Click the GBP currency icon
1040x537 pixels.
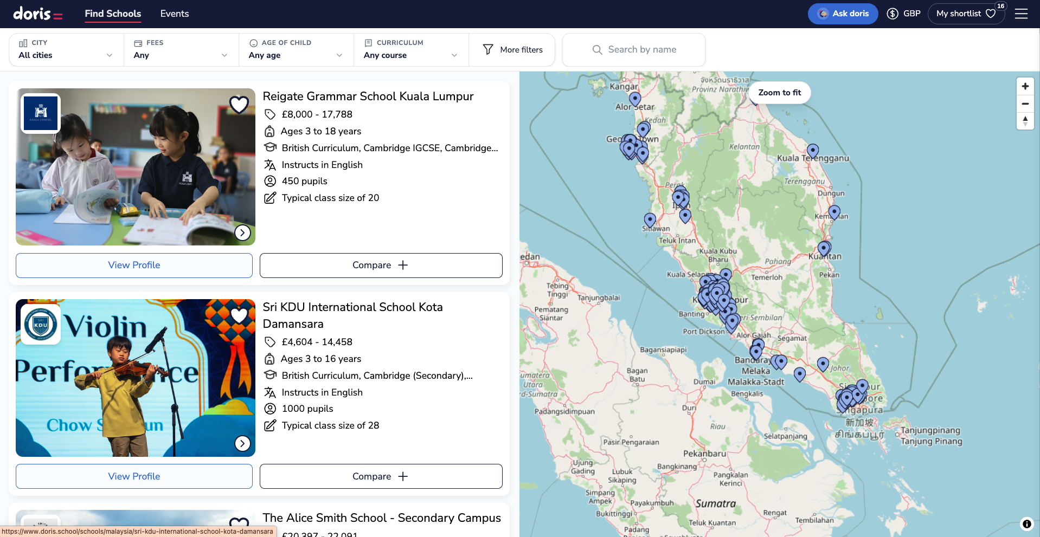[x=893, y=14]
